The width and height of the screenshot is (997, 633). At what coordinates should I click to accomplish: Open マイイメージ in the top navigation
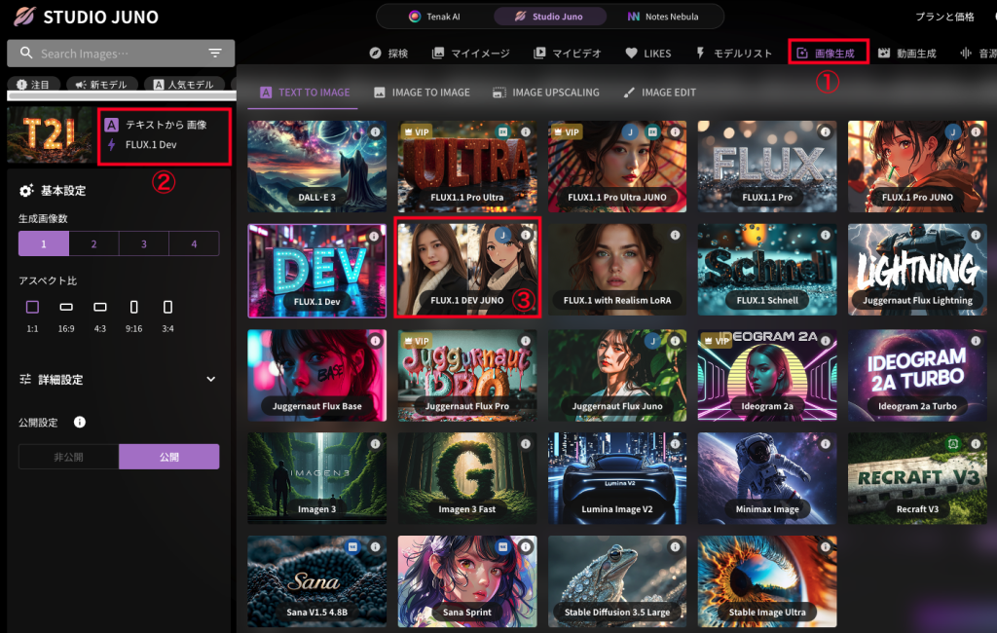pos(470,54)
